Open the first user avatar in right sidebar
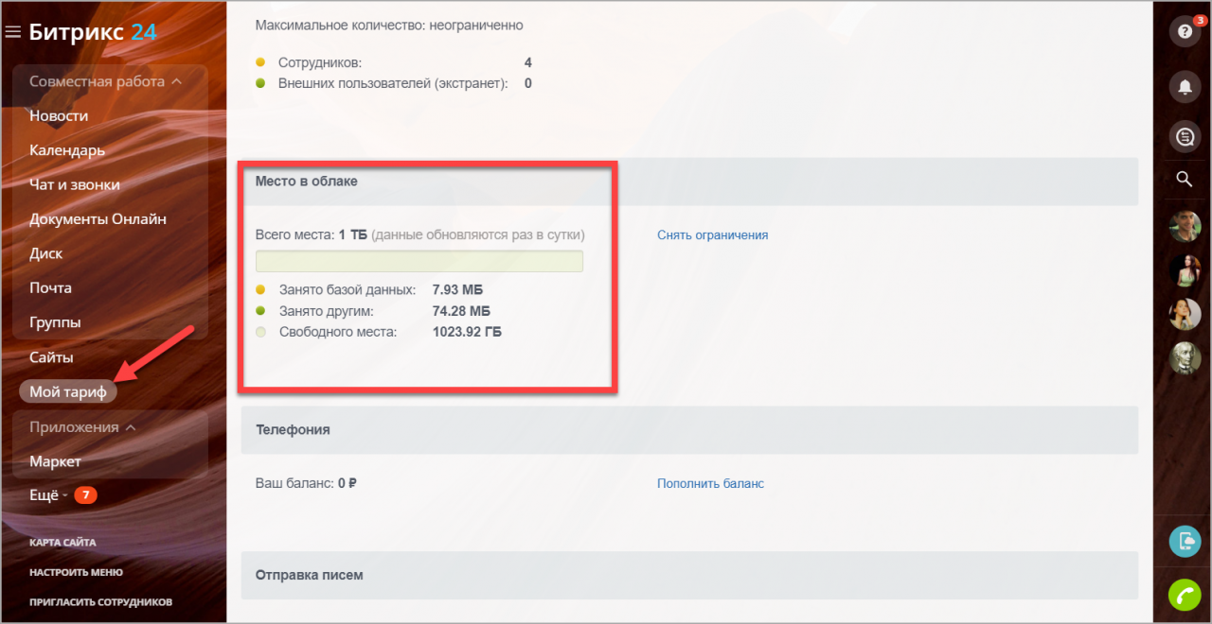Viewport: 1212px width, 624px height. tap(1185, 227)
